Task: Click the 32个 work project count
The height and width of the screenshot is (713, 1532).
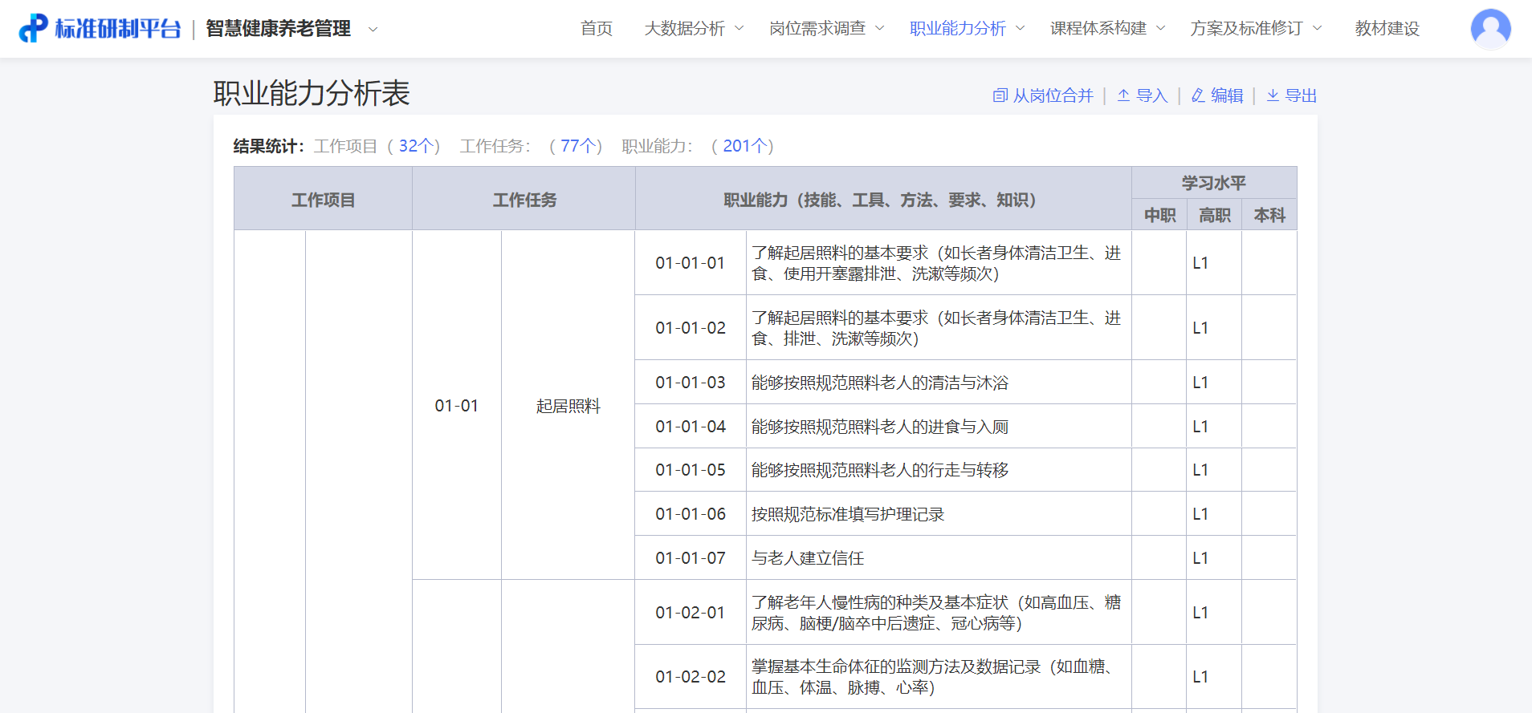Action: pyautogui.click(x=416, y=146)
